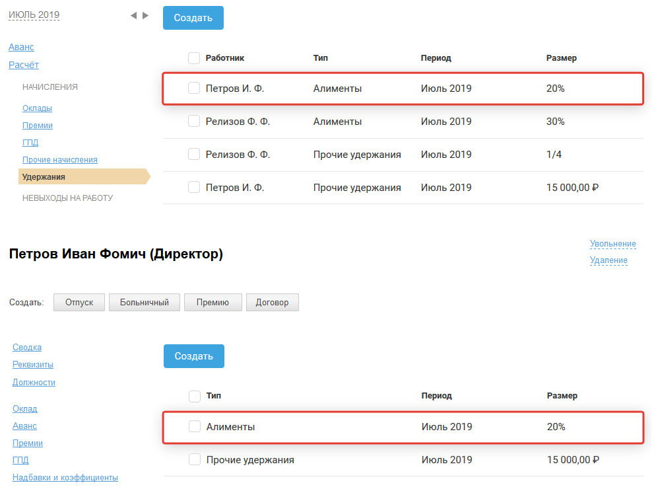Viewport: 658px width, 489px height.
Task: Open Премии link in employee card
Action: 28,443
